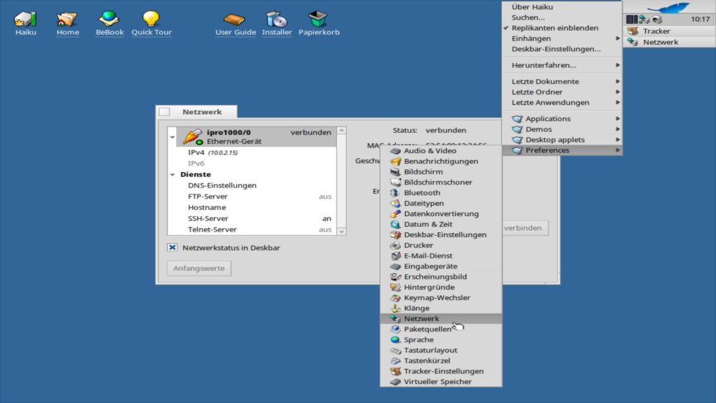716x403 pixels.
Task: Expand the Letzte Dokumente submenu
Action: coord(562,81)
